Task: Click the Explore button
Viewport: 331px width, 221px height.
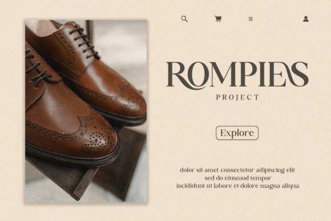Action: pyautogui.click(x=237, y=133)
